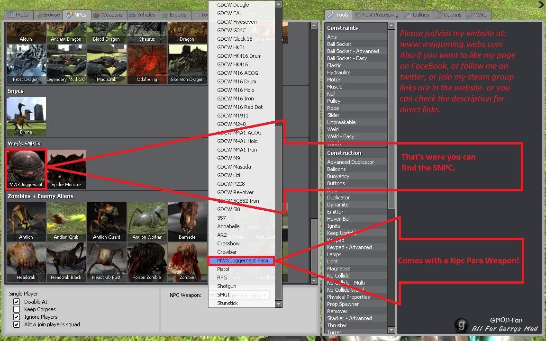Toggle the Ignore Players checkbox
Viewport: 546px width, 341px height.
click(17, 317)
